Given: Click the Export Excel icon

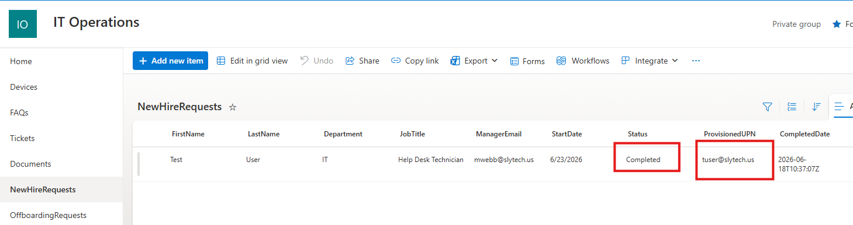Looking at the screenshot, I should point(455,61).
